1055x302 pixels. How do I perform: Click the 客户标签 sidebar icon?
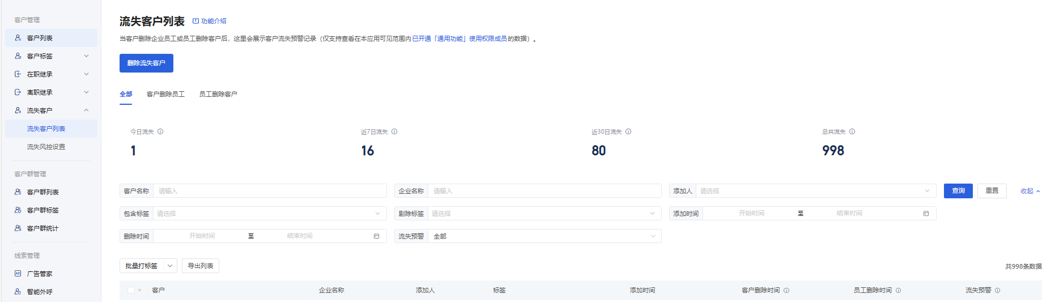[18, 56]
